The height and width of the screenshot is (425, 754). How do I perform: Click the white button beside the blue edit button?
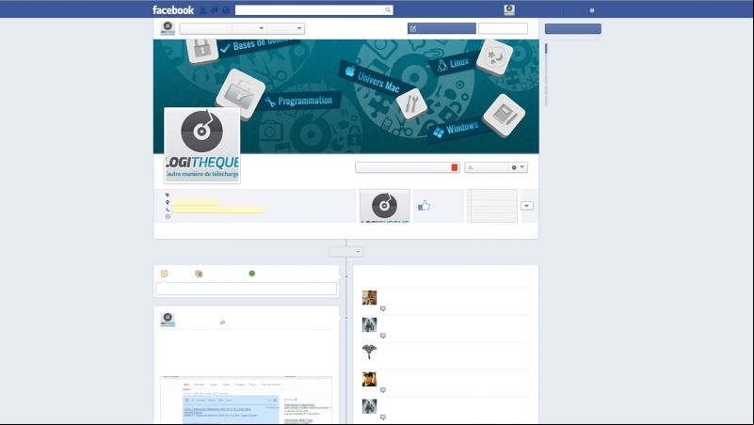tap(503, 28)
